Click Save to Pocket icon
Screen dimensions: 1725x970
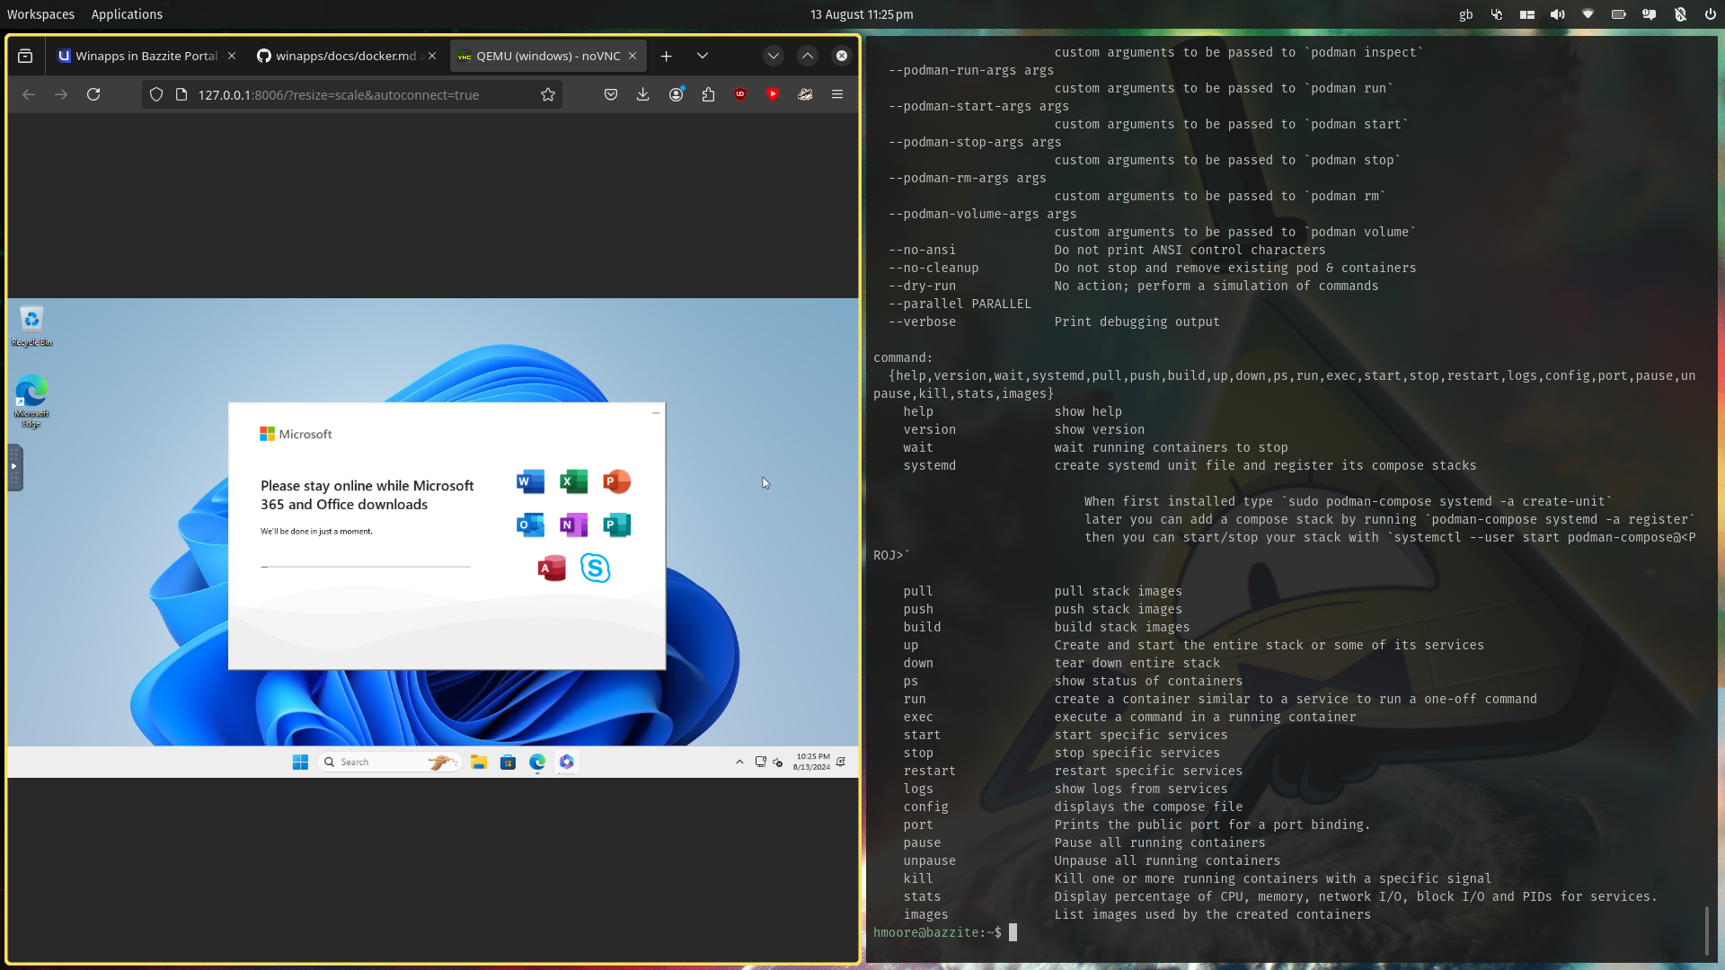611,94
